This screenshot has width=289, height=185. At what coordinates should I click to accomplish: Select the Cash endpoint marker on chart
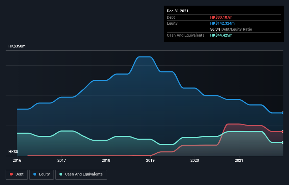pyautogui.click(x=283, y=142)
